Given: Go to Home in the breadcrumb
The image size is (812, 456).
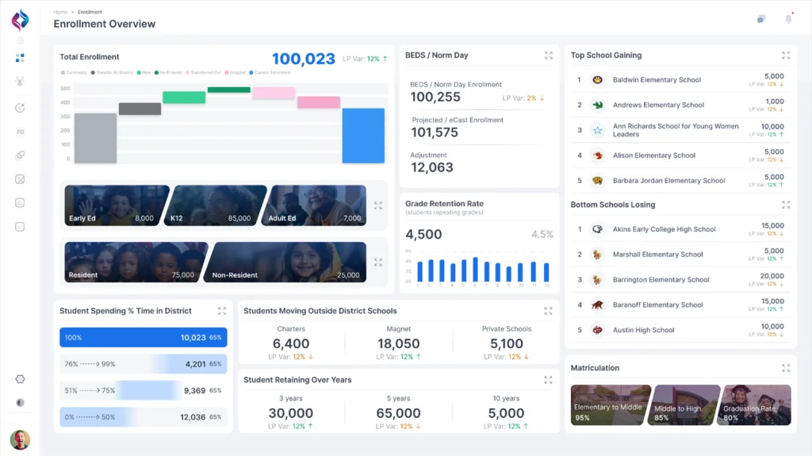Looking at the screenshot, I should pos(60,12).
